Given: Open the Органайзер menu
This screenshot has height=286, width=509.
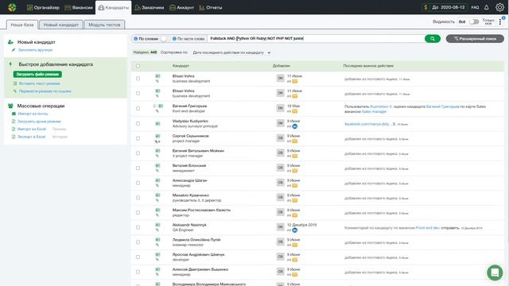Looking at the screenshot, I should (43, 7).
